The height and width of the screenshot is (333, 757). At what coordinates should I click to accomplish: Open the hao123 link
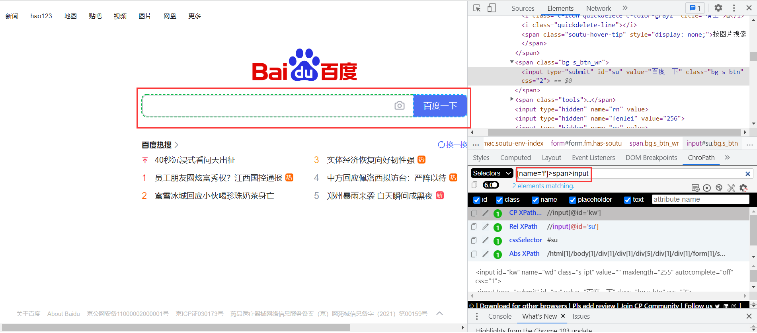pyautogui.click(x=41, y=16)
